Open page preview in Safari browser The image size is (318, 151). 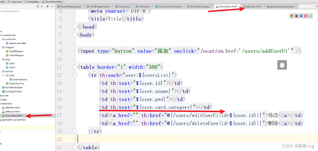(301, 16)
